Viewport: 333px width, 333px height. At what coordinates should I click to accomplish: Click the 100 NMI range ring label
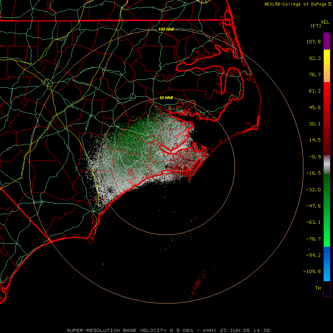[x=166, y=29]
